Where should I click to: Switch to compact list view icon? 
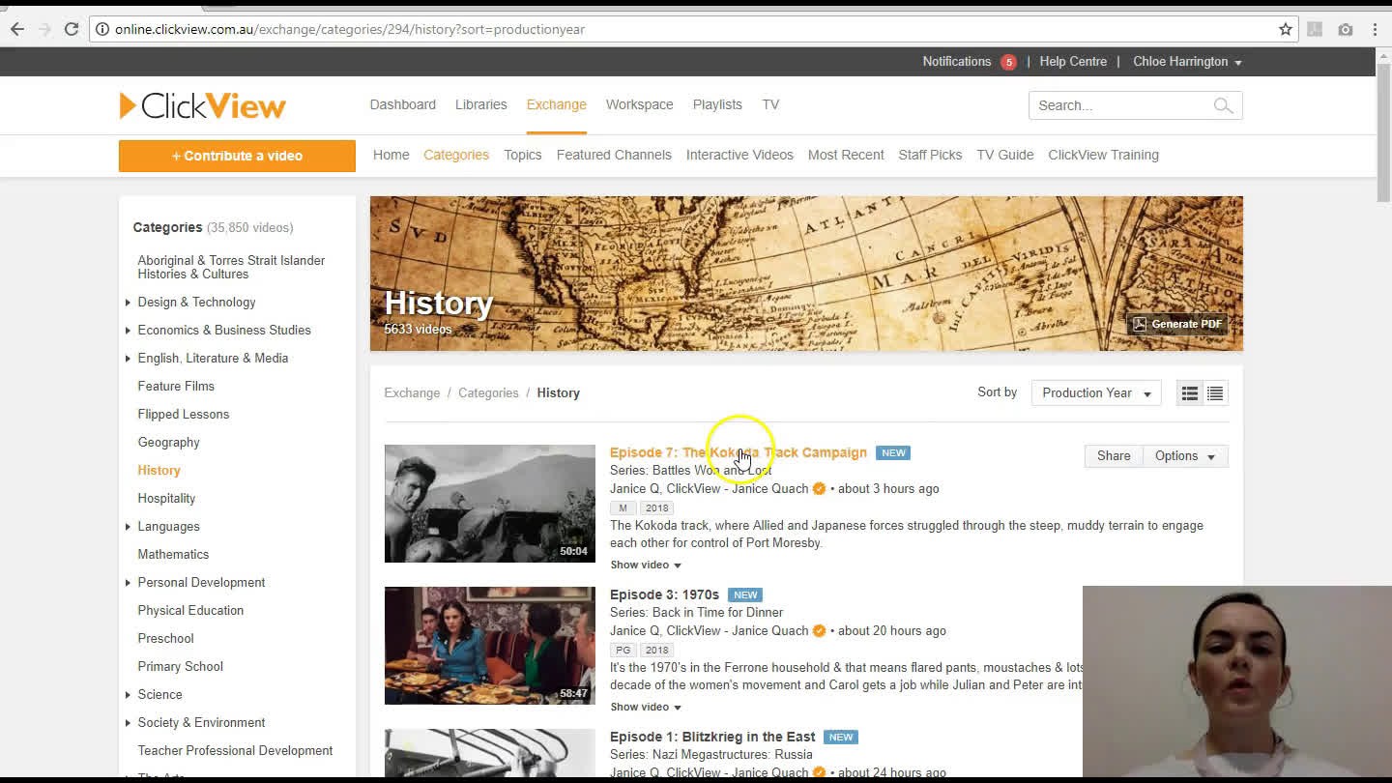[x=1215, y=393]
